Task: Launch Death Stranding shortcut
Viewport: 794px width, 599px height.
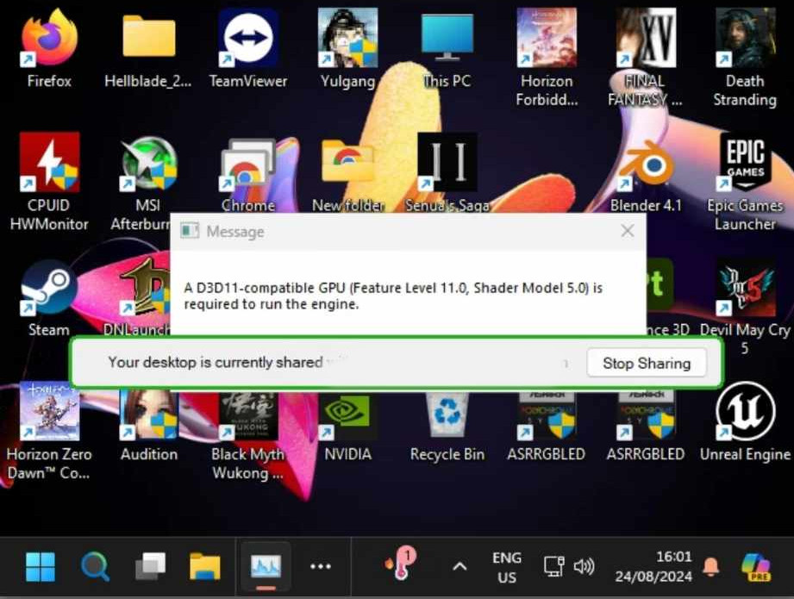Action: point(745,56)
